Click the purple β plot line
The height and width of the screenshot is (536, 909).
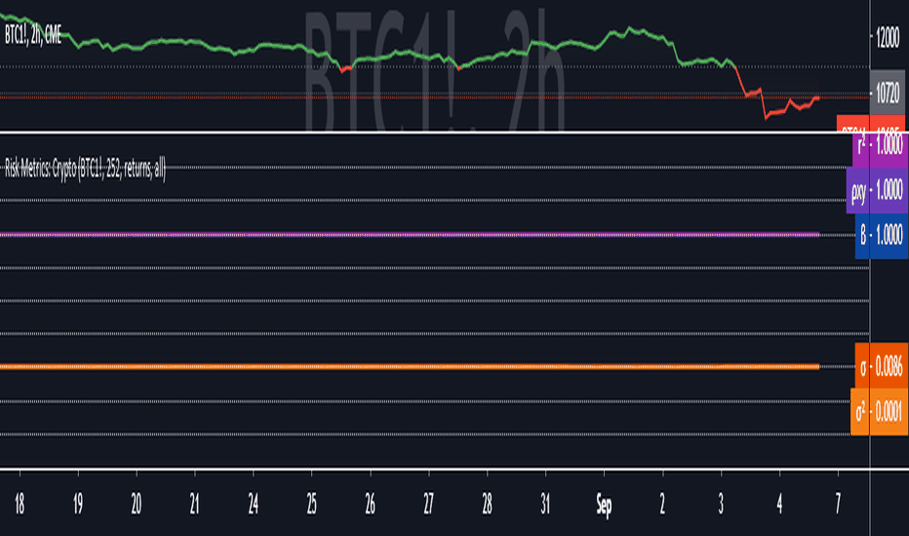(410, 235)
